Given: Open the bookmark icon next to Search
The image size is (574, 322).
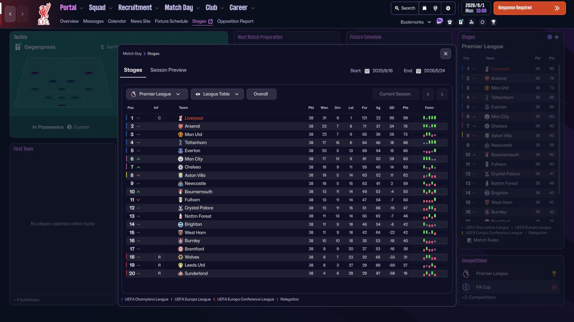Looking at the screenshot, I should 424,8.
